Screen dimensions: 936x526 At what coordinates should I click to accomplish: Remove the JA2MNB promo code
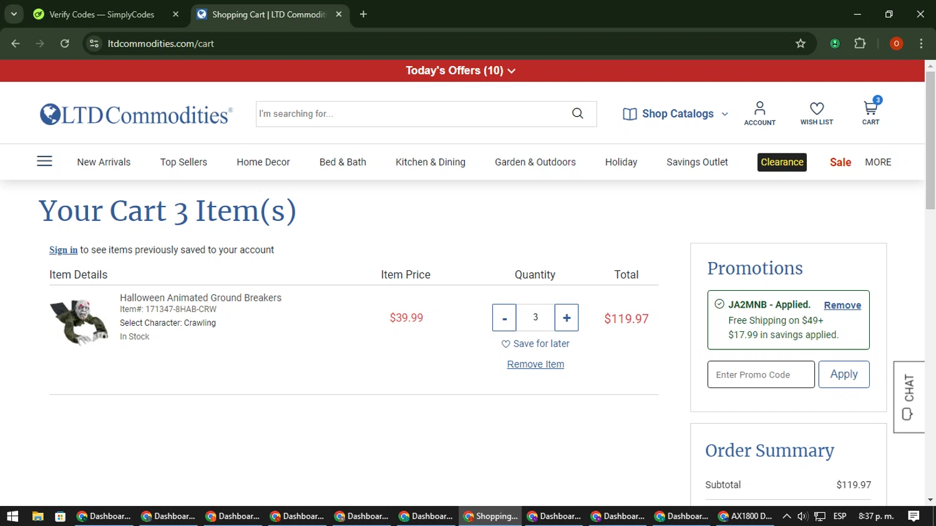pyautogui.click(x=842, y=305)
